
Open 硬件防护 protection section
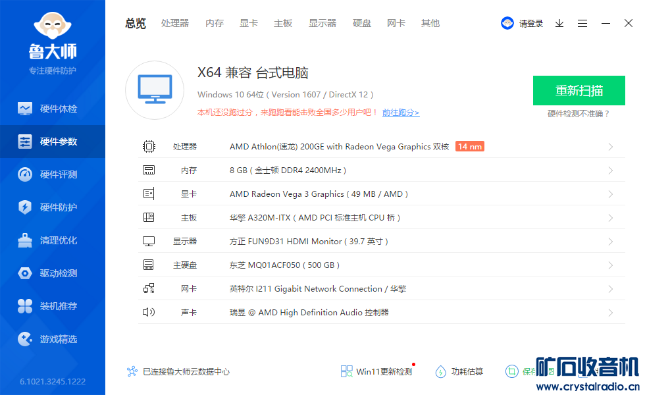pos(53,207)
